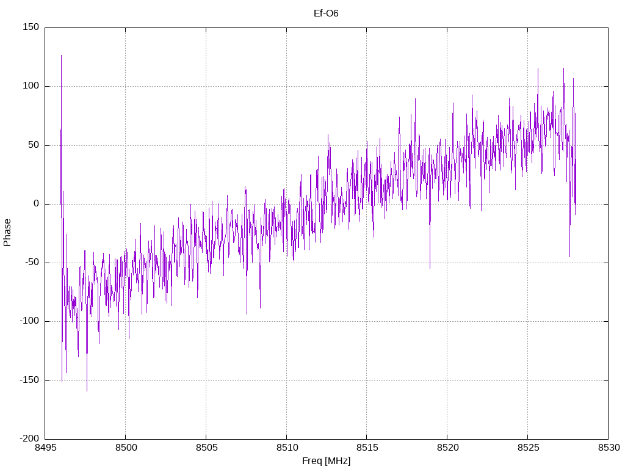Click the Freq [MHz] x-axis label
This screenshot has width=625, height=469.
[326, 460]
